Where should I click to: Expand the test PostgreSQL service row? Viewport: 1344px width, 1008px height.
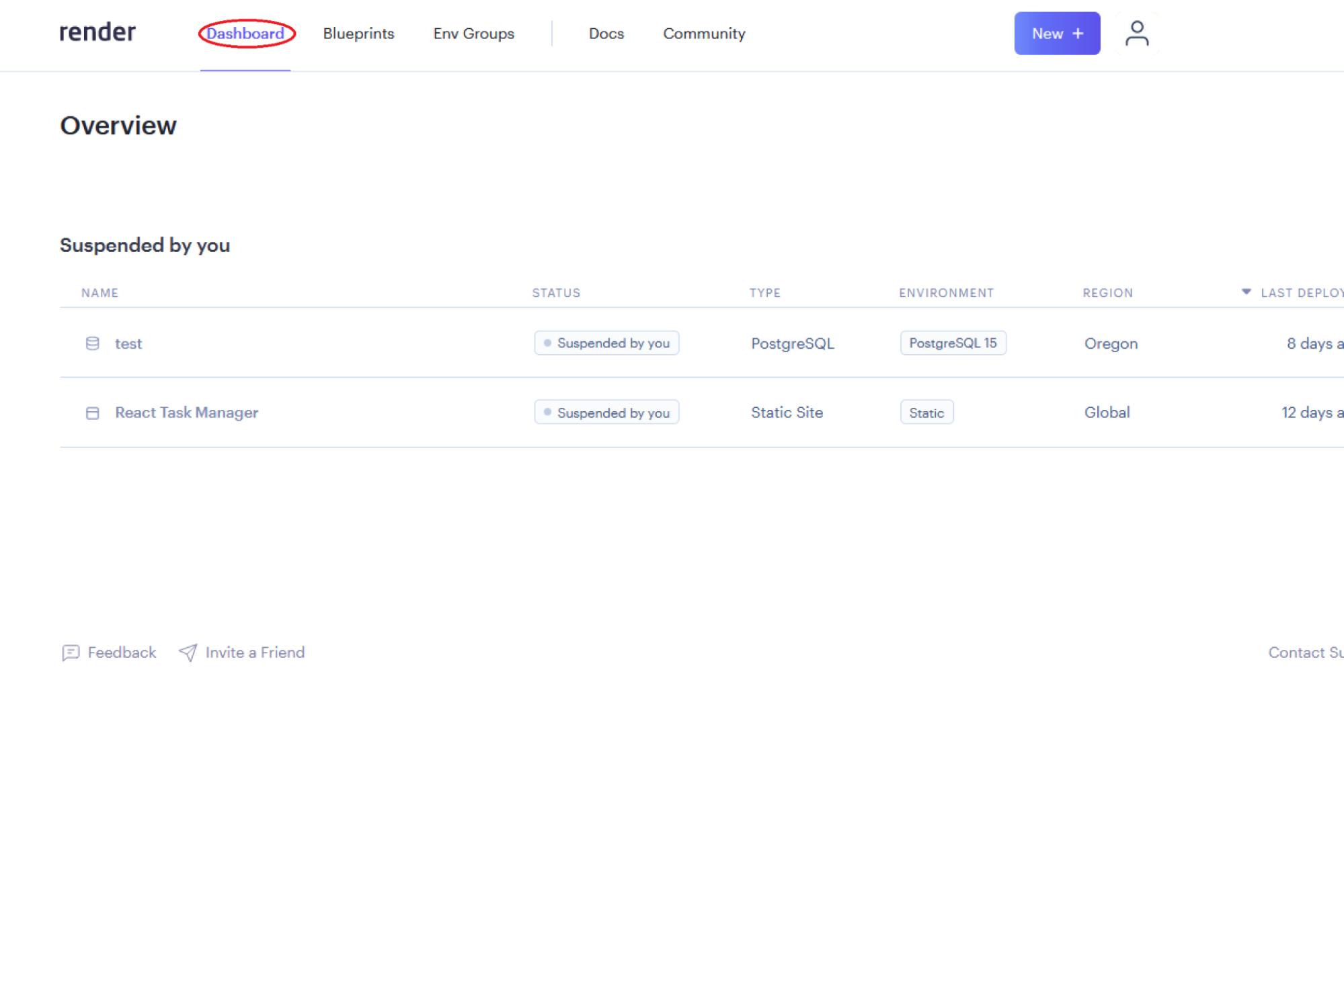(127, 342)
